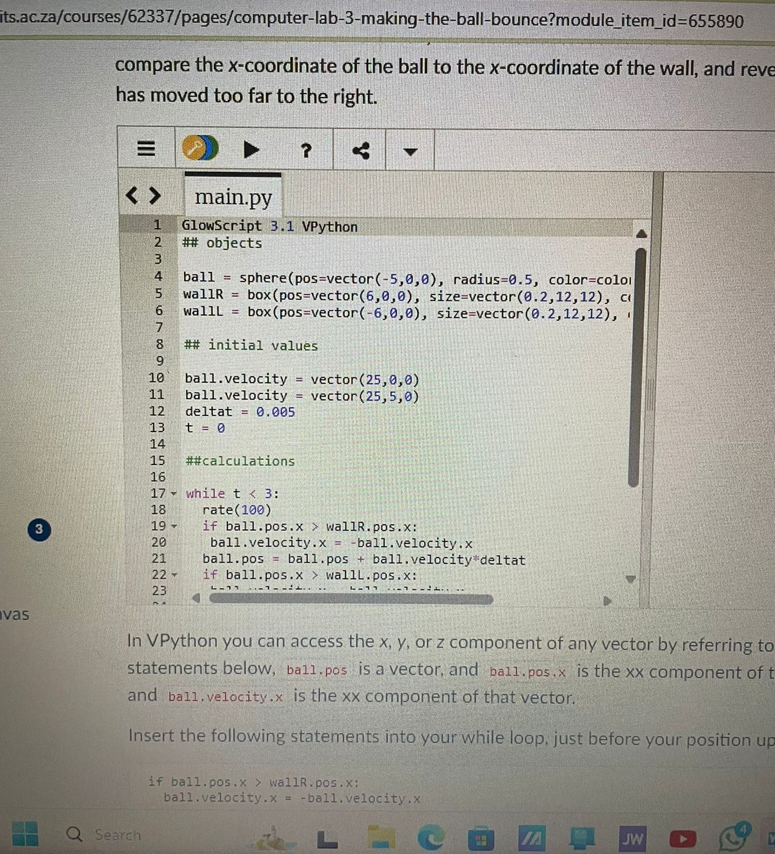Viewport: 775px width, 854px height.
Task: Click the horizontal scrollbar below the code
Action: (x=352, y=600)
